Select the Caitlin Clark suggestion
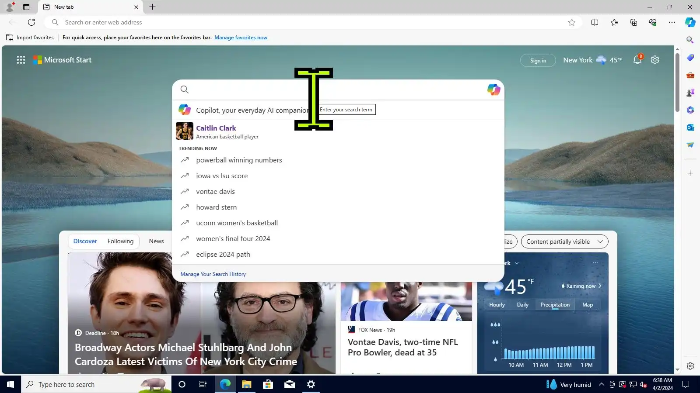 (338, 131)
